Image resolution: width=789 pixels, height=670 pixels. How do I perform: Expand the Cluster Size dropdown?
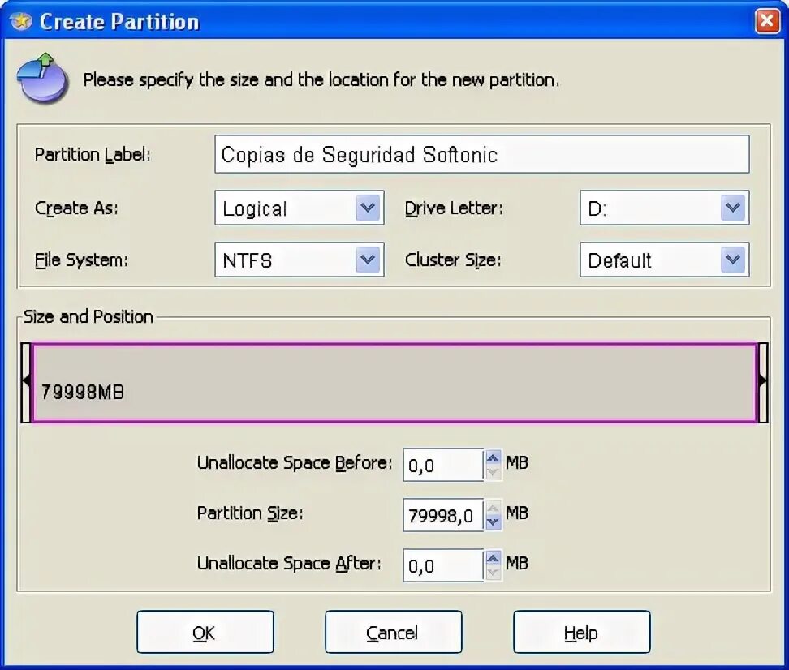[x=733, y=260]
